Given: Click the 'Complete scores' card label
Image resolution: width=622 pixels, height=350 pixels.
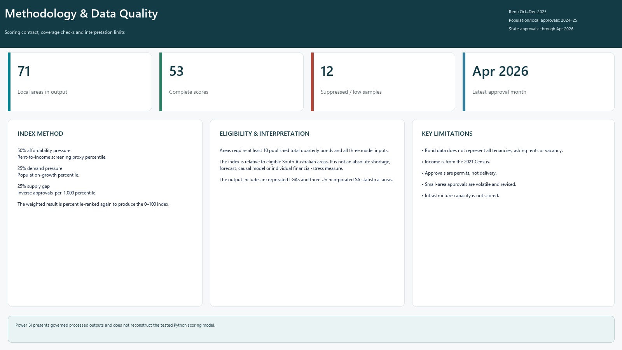Looking at the screenshot, I should click(189, 92).
